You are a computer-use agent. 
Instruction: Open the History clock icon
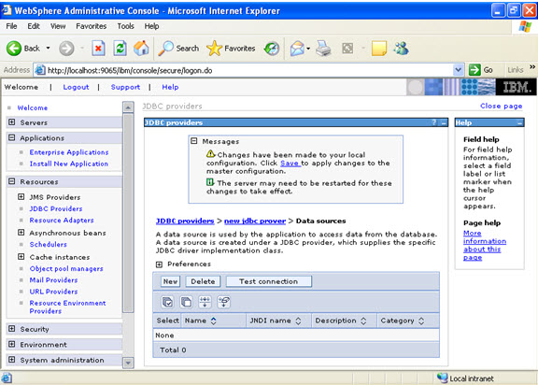(x=272, y=49)
